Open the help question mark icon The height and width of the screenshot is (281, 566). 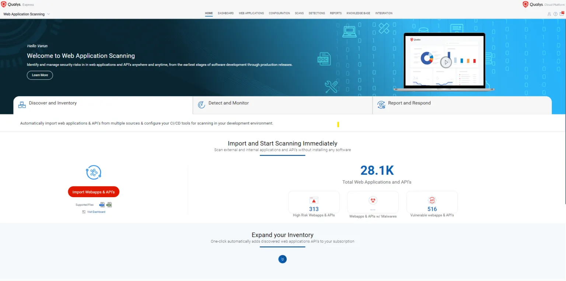[x=555, y=14]
